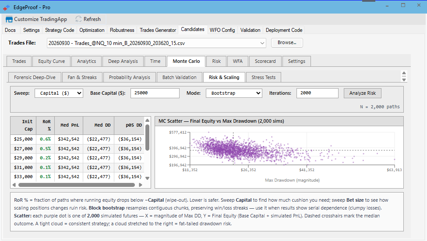This screenshot has height=241, width=427.
Task: Open the Deployment Code tab
Action: pos(284,30)
